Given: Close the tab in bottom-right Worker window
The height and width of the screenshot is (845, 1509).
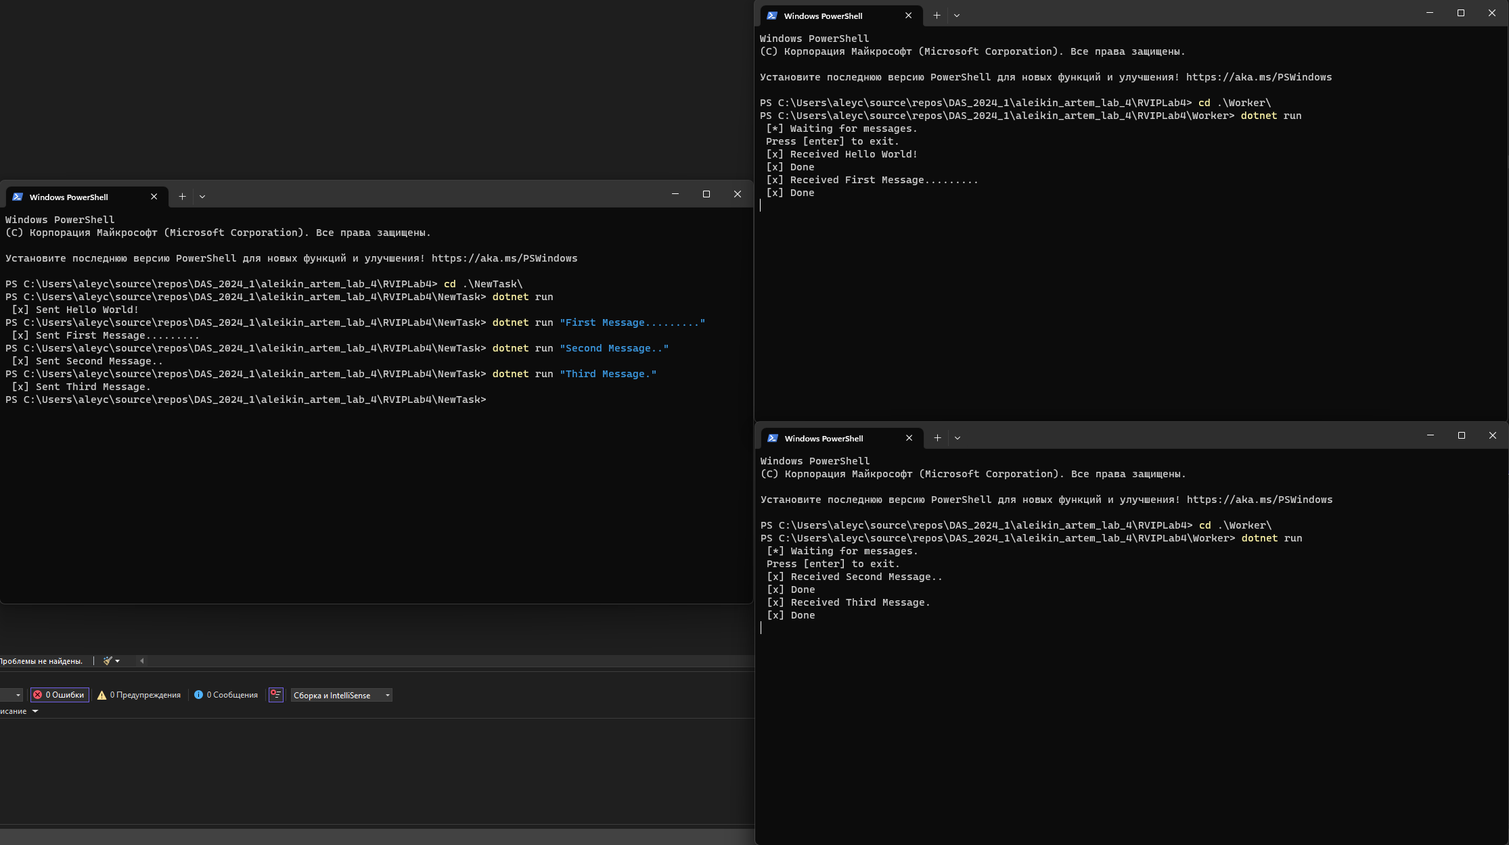Looking at the screenshot, I should [909, 438].
